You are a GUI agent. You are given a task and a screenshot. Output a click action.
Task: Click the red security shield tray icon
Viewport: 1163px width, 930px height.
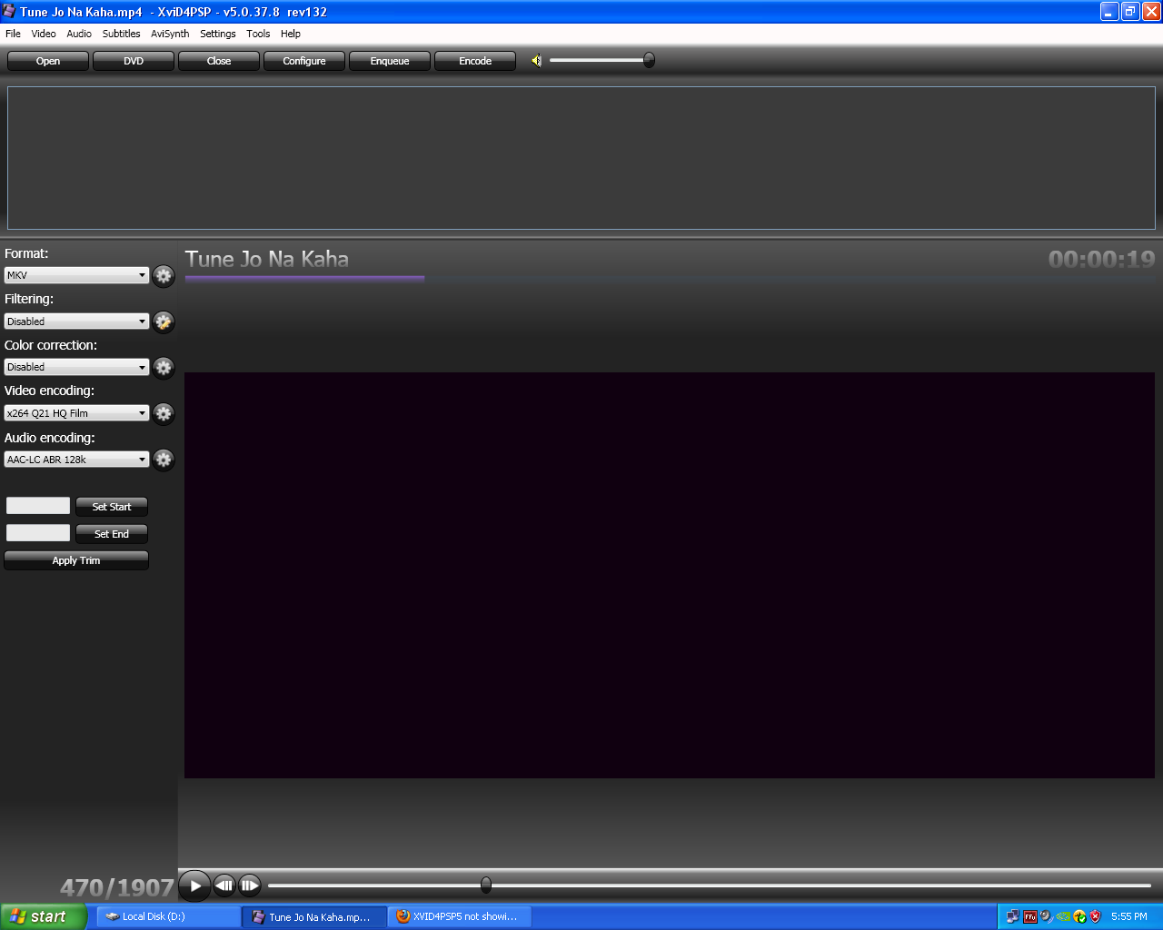1096,916
